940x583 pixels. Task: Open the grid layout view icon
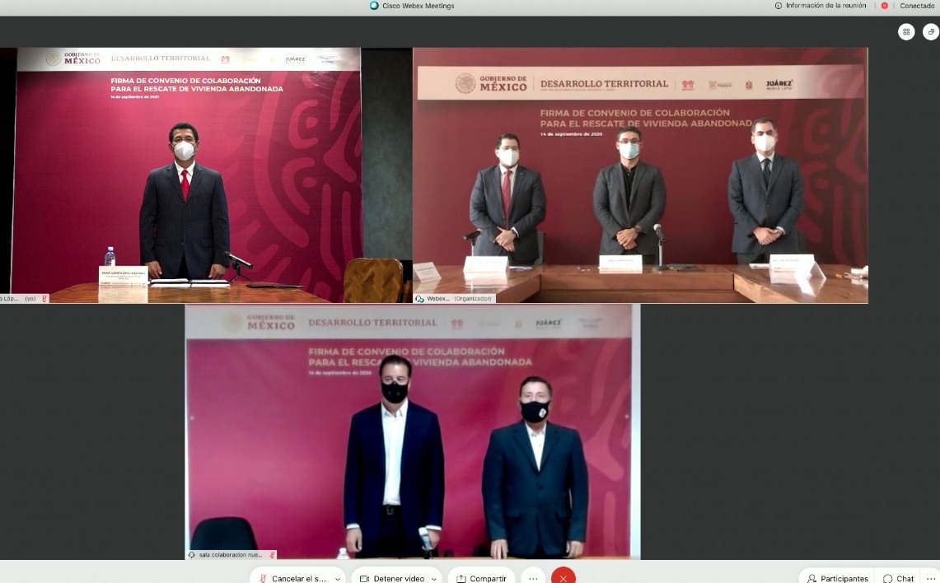[x=906, y=32]
